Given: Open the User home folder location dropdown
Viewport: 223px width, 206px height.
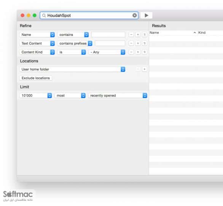Looking at the screenshot, I should pos(72,69).
